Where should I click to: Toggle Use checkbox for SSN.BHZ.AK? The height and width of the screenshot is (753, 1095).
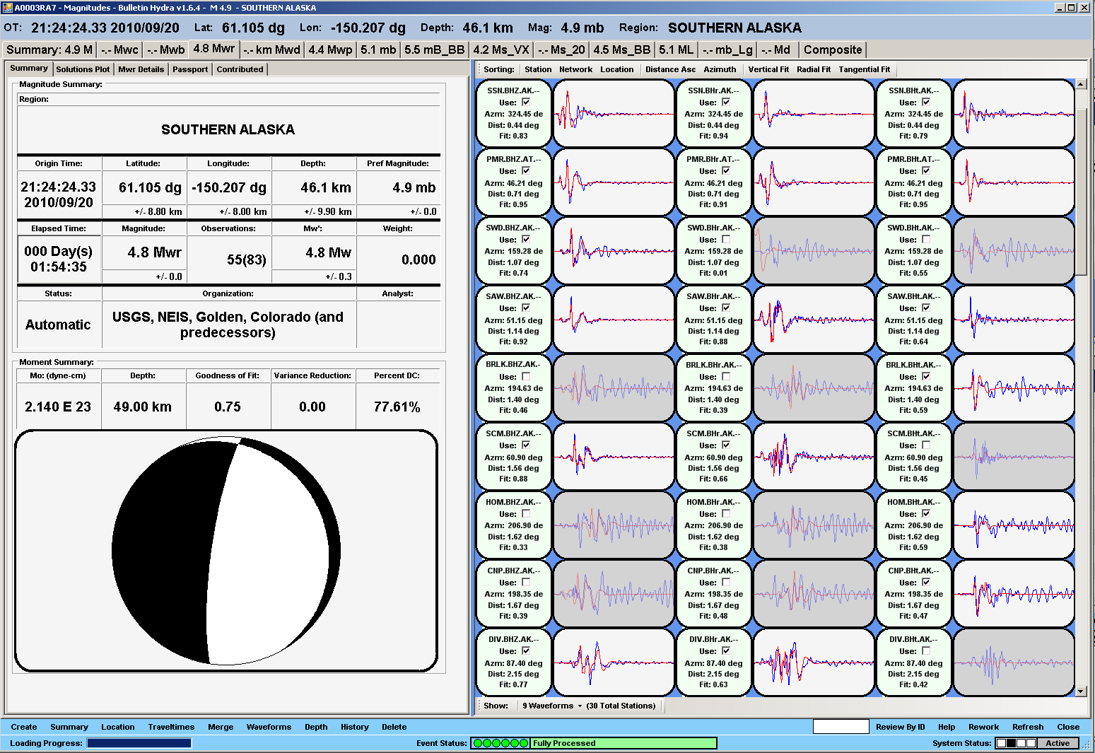point(526,102)
